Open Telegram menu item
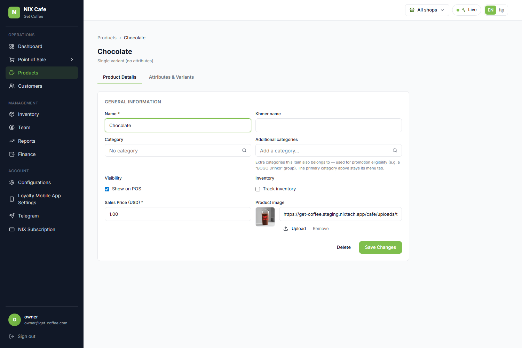Viewport: 522px width, 348px height. tap(42, 216)
